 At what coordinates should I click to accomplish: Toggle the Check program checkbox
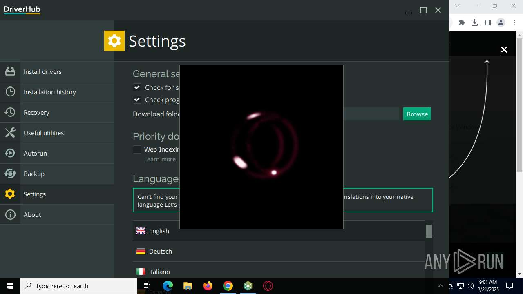click(x=137, y=100)
